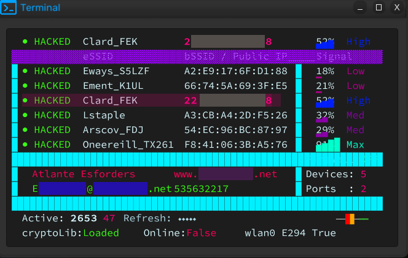Image resolution: width=408 pixels, height=258 pixels.
Task: Click green status dot beside Ement_K1UL
Action: [25, 86]
